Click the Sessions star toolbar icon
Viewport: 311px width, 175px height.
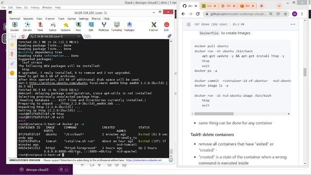tap(66, 27)
